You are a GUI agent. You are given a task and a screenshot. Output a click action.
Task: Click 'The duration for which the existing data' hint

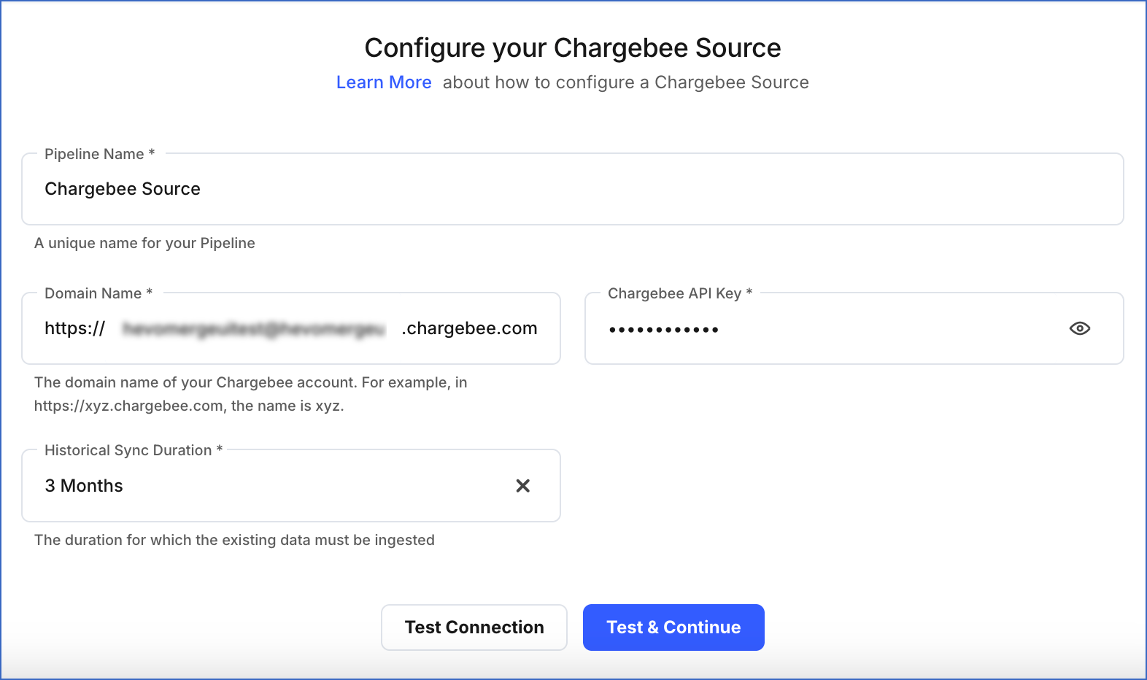click(x=234, y=540)
